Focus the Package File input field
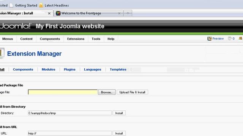 click(x=63, y=92)
